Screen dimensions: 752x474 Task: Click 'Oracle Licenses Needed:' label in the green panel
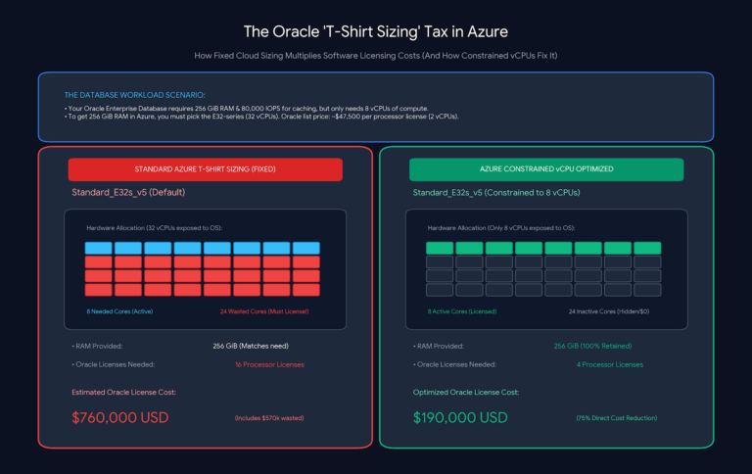click(x=454, y=364)
